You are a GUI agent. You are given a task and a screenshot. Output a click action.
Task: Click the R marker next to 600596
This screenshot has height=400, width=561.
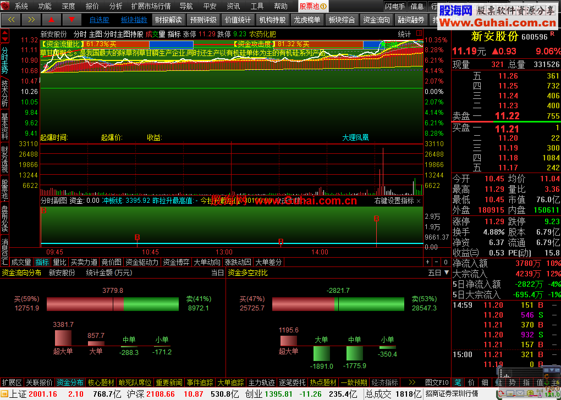[x=552, y=34]
